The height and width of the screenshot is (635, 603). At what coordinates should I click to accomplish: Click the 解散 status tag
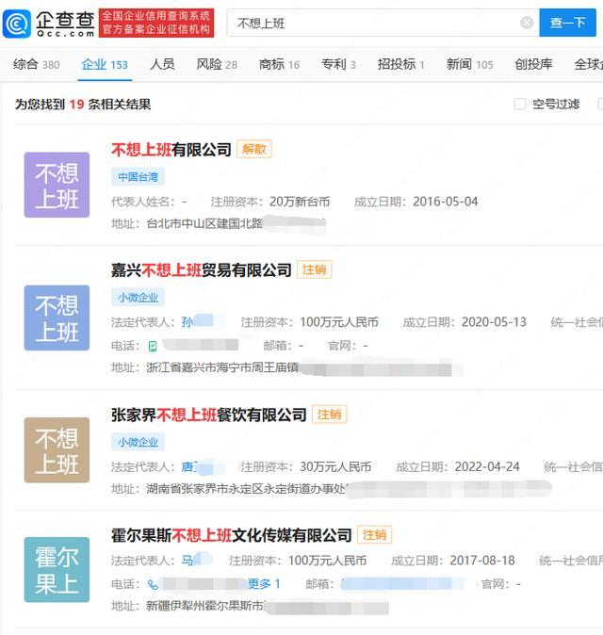click(253, 149)
